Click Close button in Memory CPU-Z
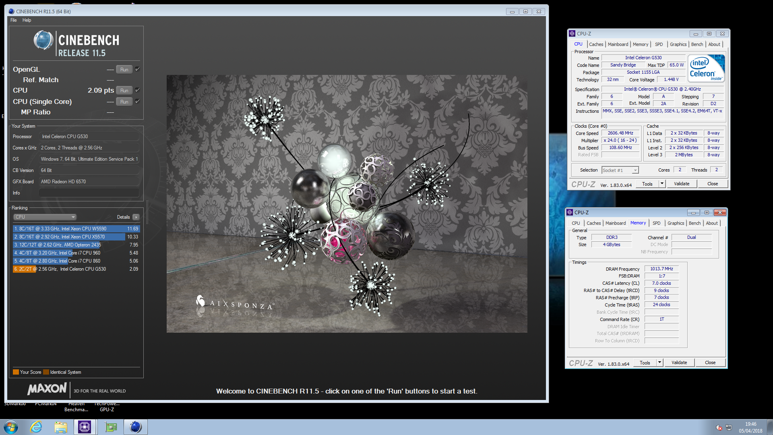Image resolution: width=773 pixels, height=435 pixels. (710, 362)
